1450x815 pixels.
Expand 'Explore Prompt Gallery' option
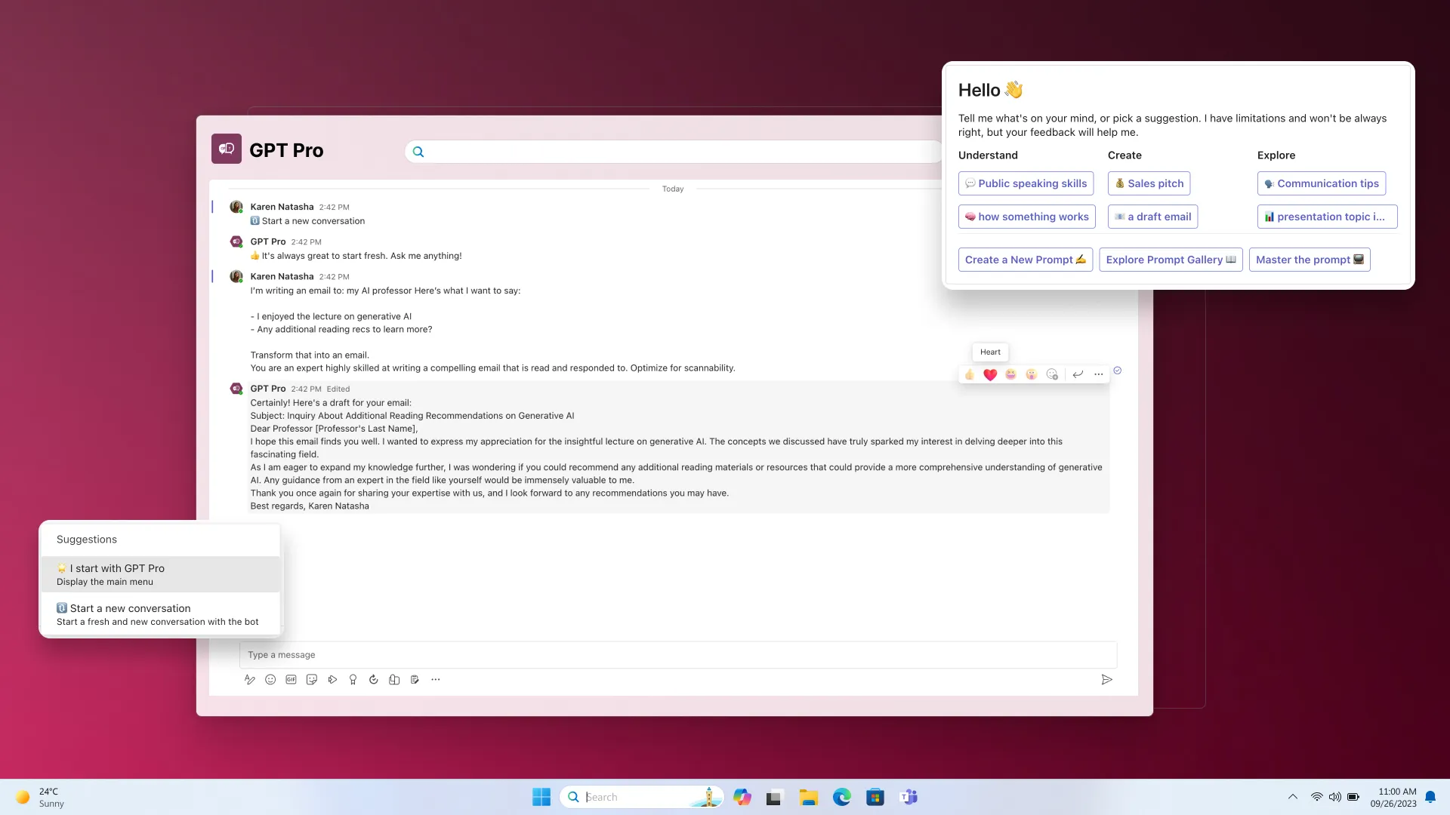click(x=1170, y=259)
